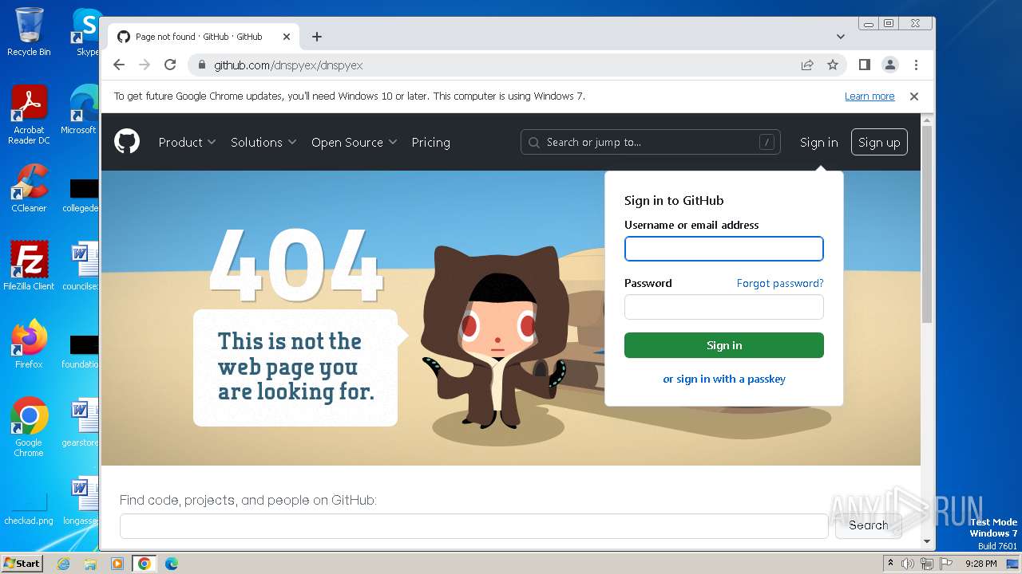Open Recycle Bin on desktop
The image size is (1022, 574).
coord(29,32)
